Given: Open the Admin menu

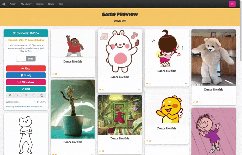Looking at the screenshot, I should click(x=13, y=4).
